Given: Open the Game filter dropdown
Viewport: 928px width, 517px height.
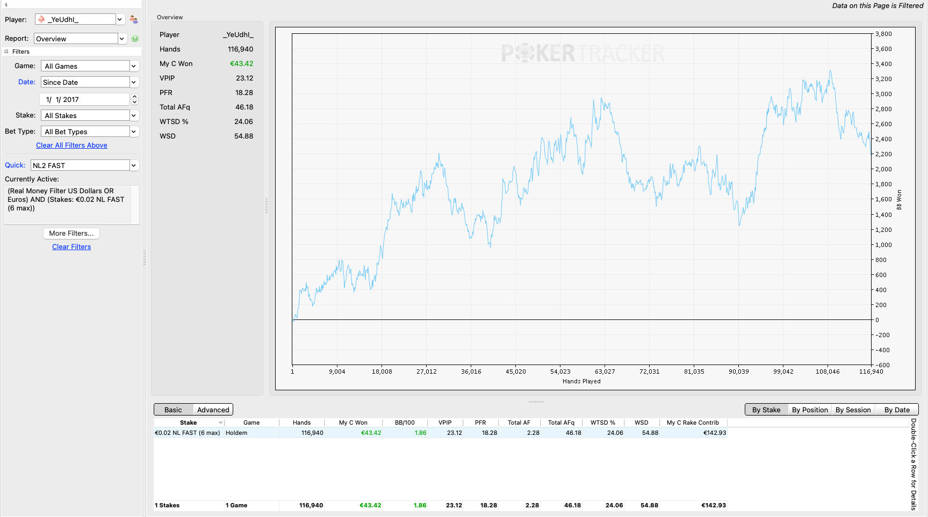Looking at the screenshot, I should click(134, 66).
